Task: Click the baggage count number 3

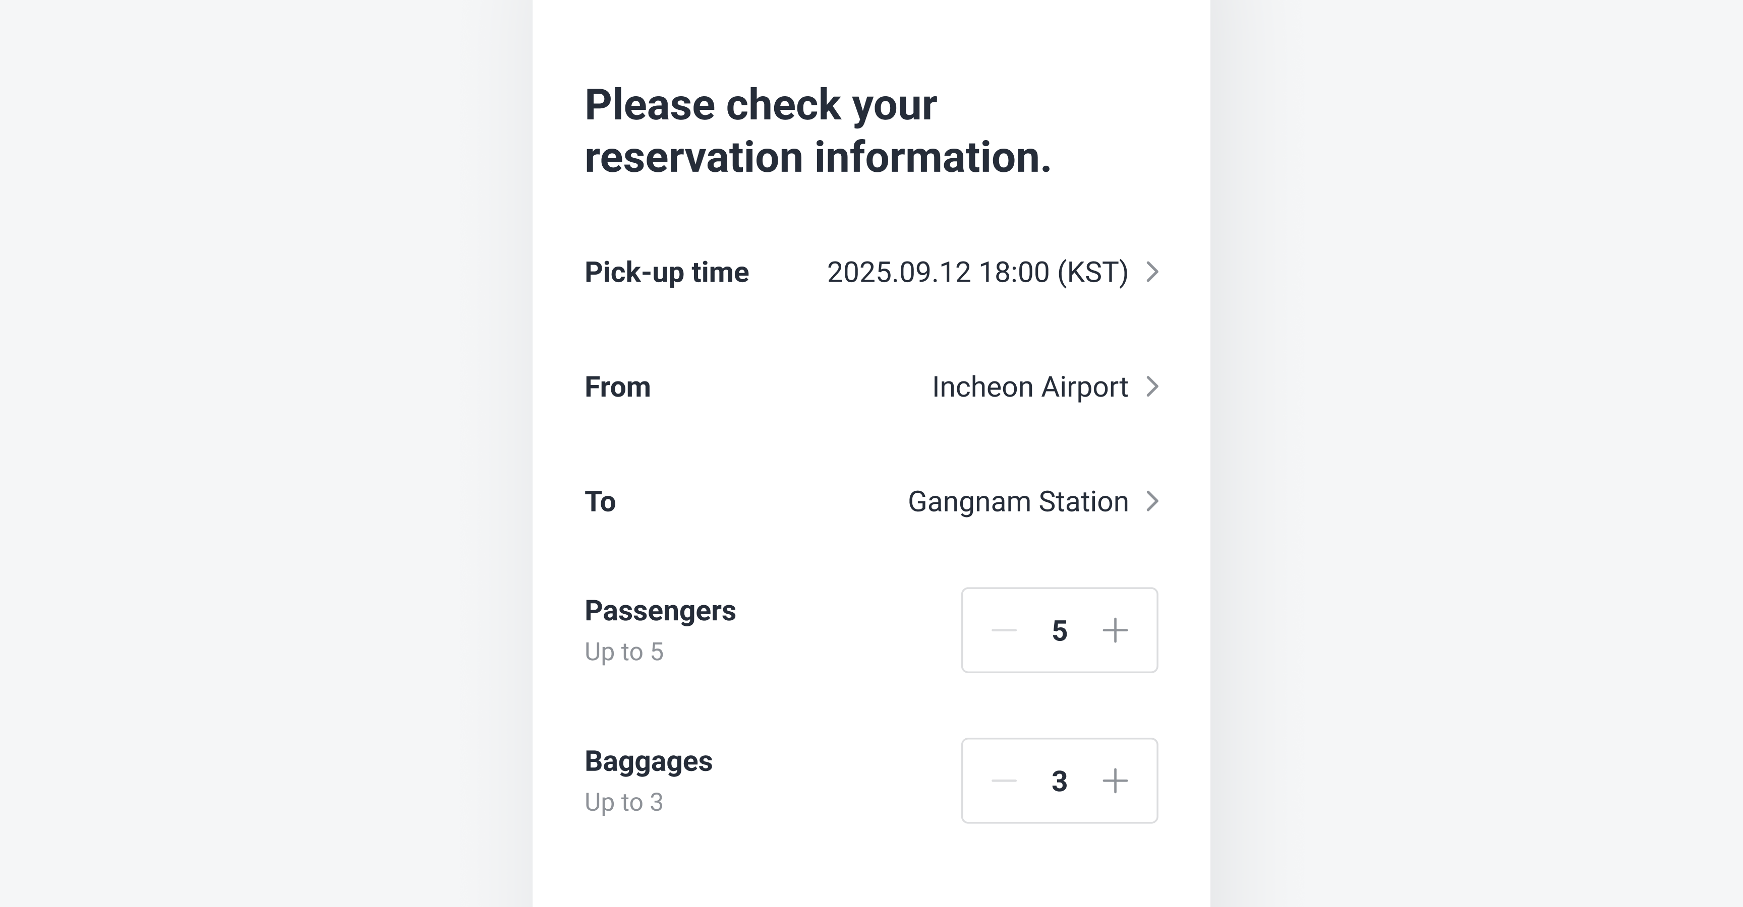Action: pos(1060,782)
